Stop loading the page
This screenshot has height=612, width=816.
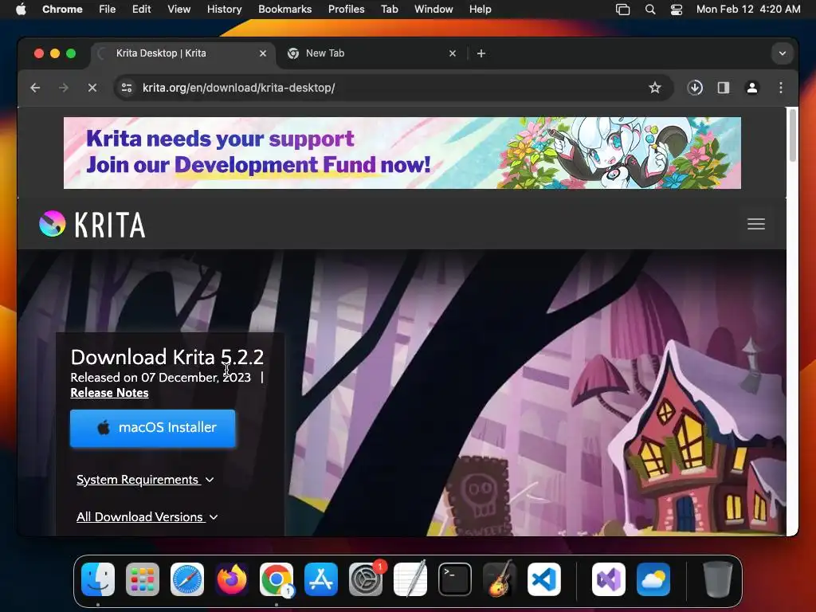pos(92,88)
